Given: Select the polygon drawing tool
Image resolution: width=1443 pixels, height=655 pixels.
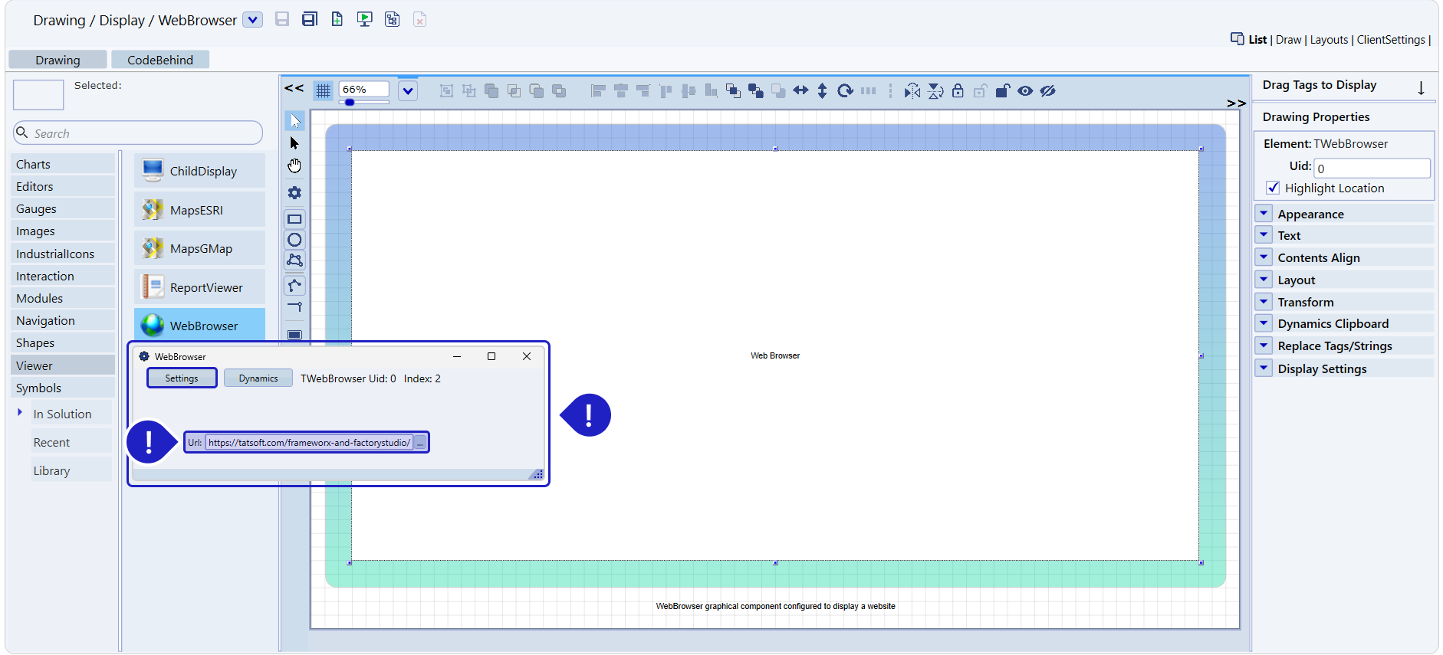Looking at the screenshot, I should click(x=294, y=260).
